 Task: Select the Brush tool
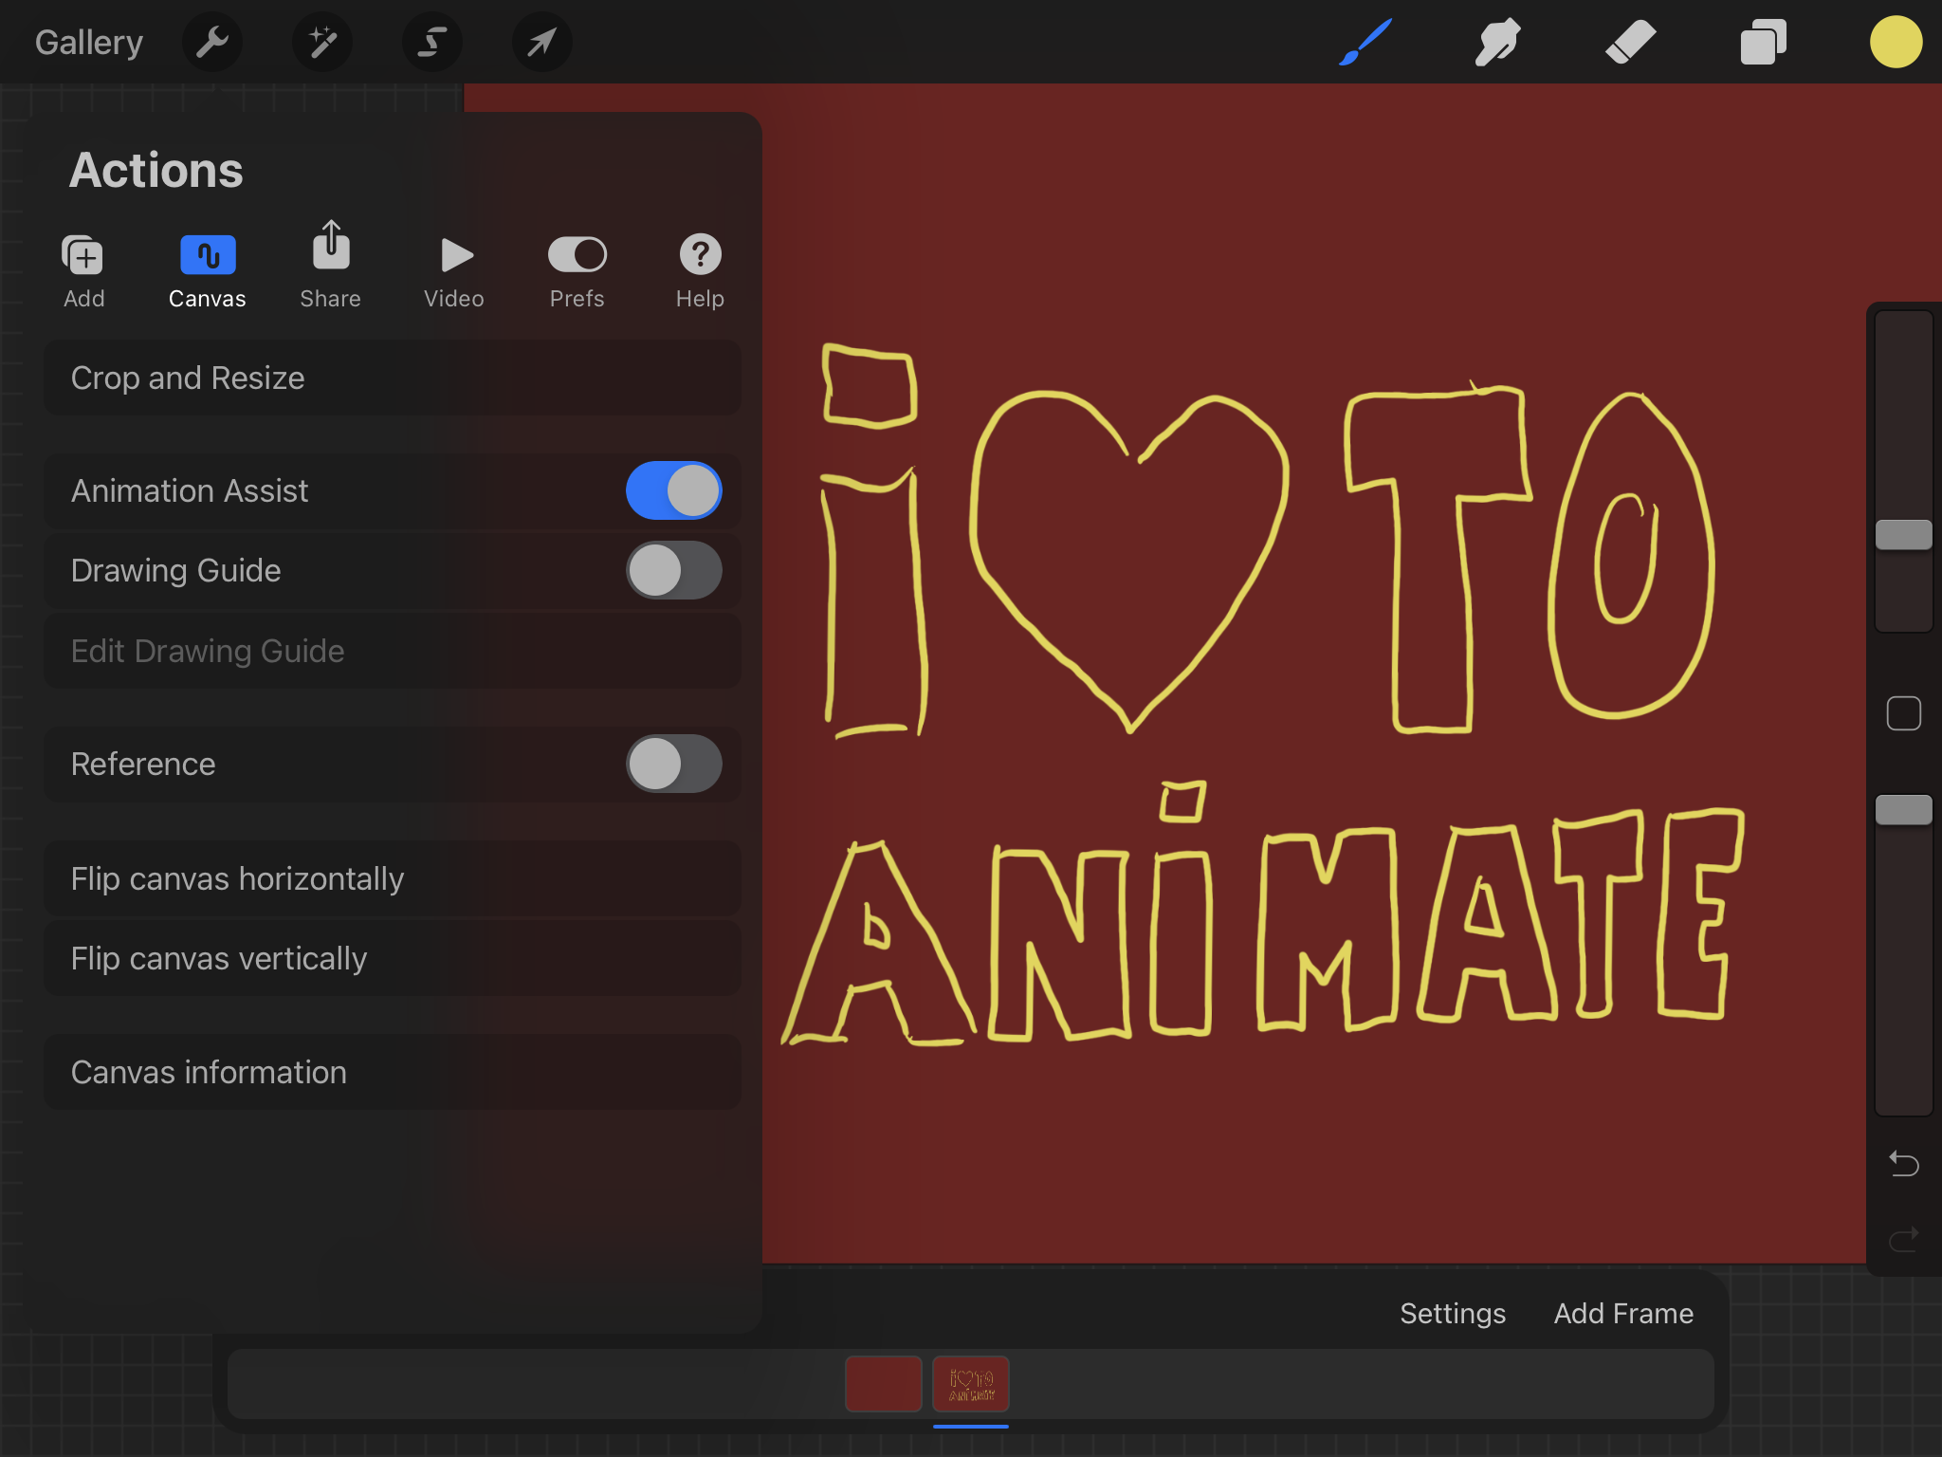1365,42
